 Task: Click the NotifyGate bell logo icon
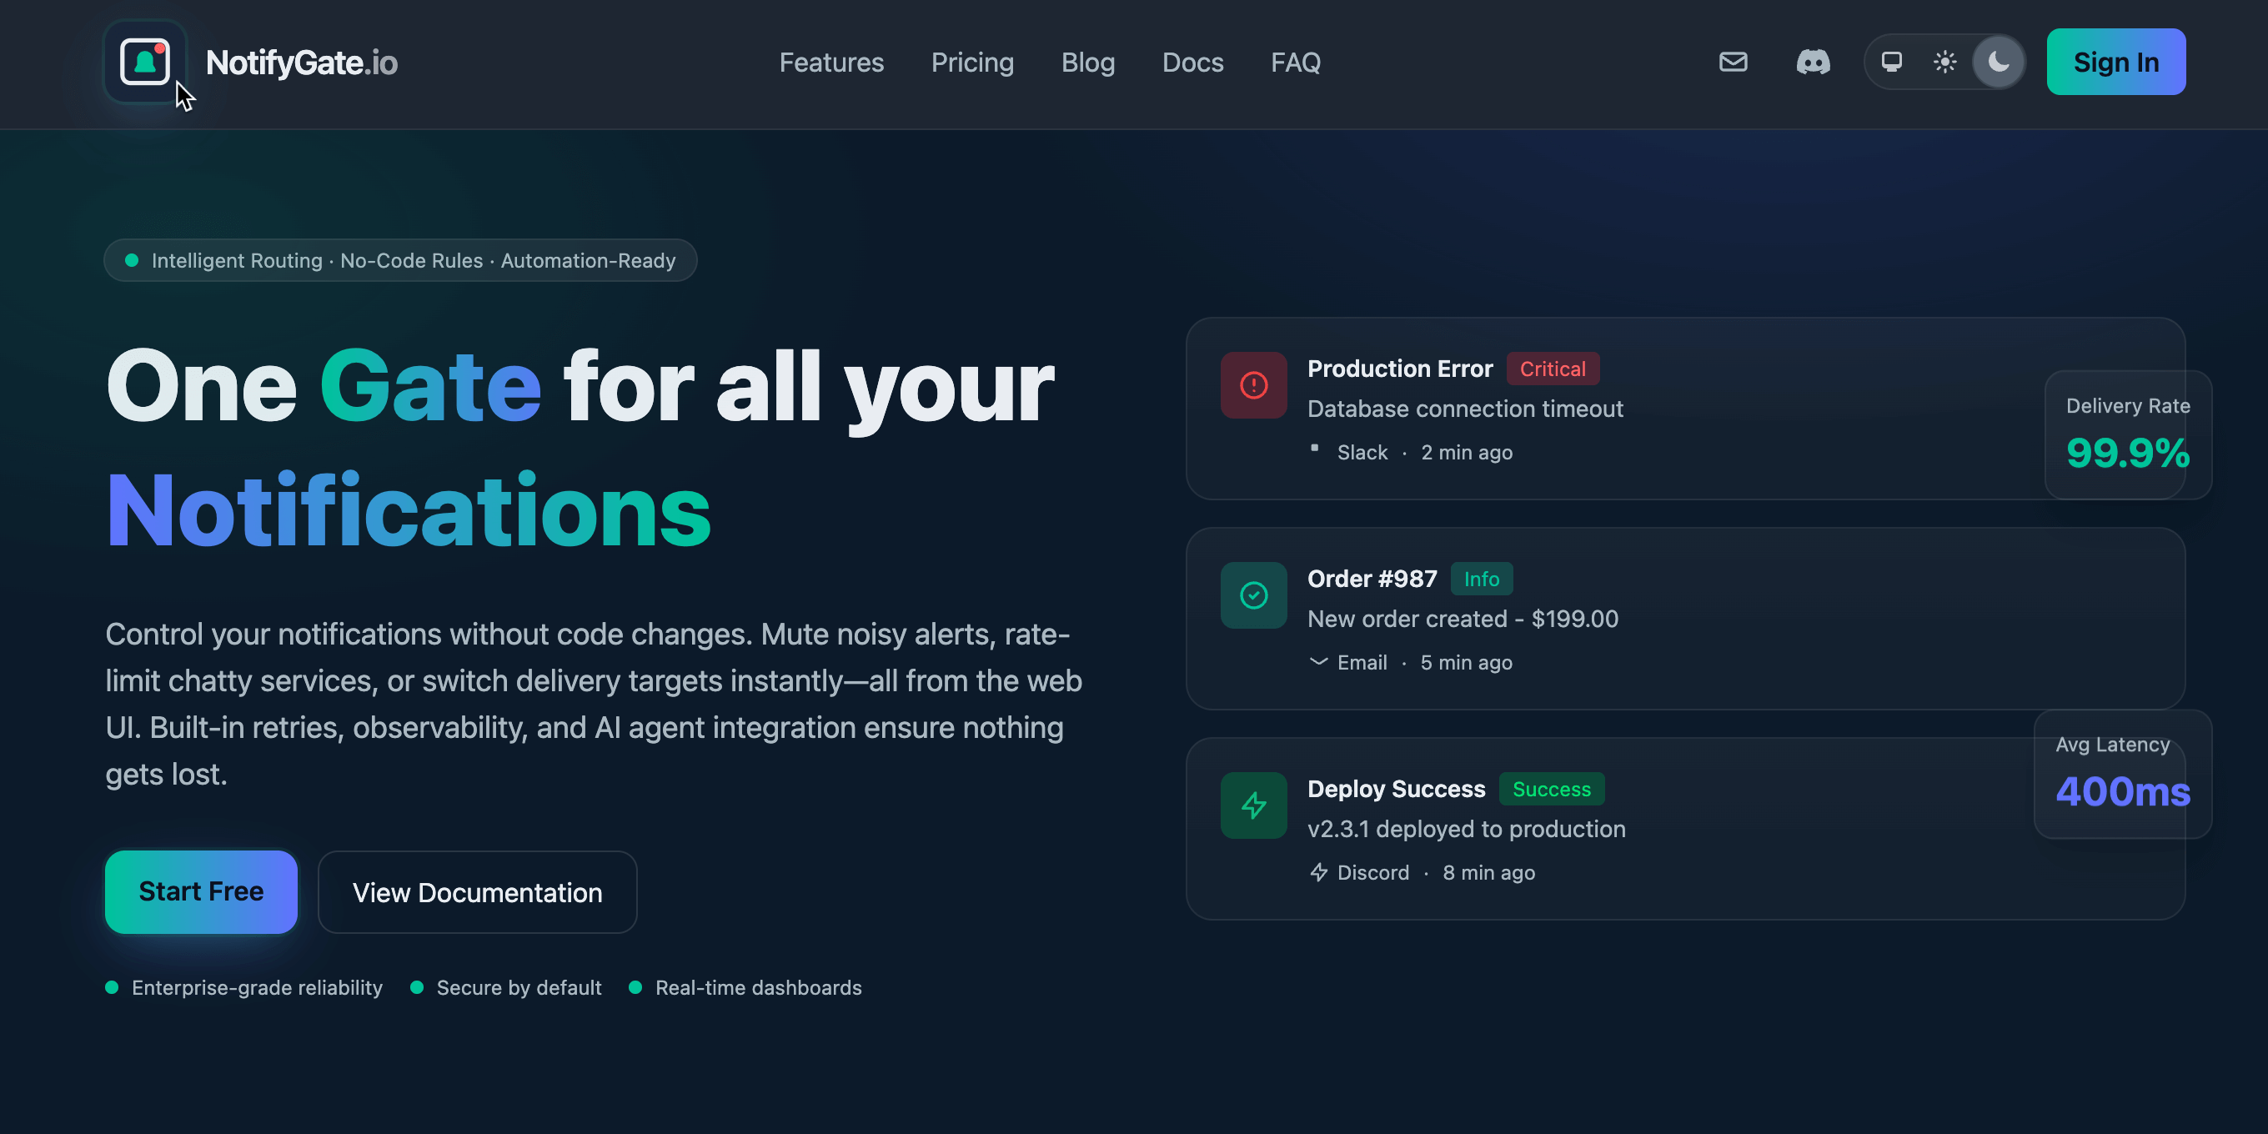coord(144,62)
